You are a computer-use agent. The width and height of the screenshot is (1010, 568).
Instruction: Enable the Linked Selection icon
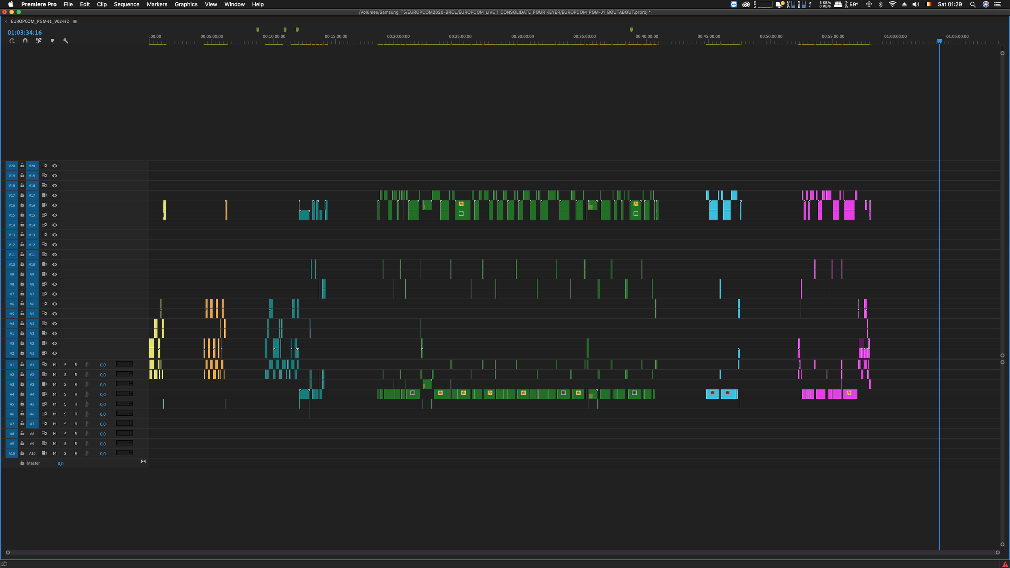click(38, 40)
